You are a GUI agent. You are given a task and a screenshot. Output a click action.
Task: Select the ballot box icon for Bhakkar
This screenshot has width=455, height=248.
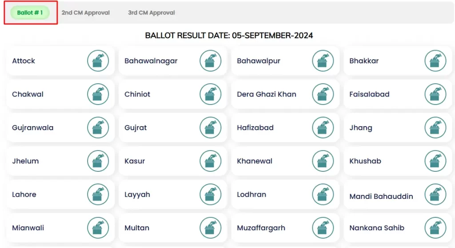point(435,61)
